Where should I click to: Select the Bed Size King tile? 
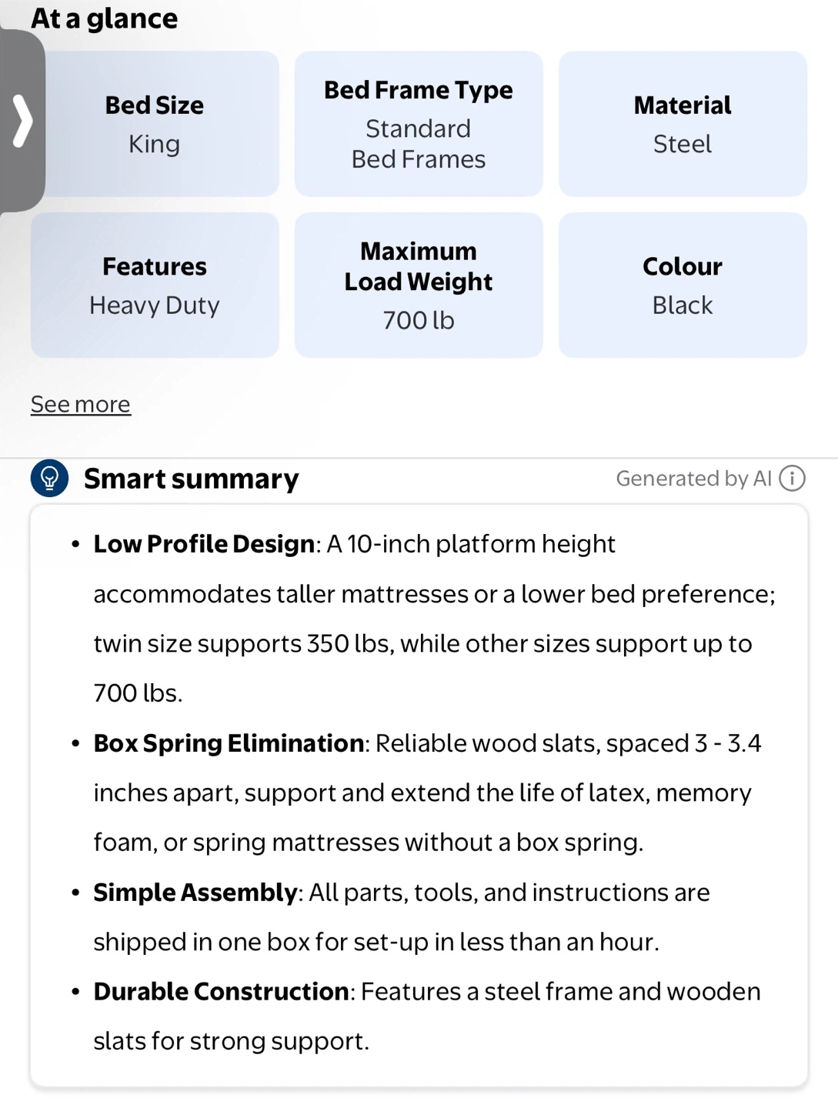click(155, 124)
